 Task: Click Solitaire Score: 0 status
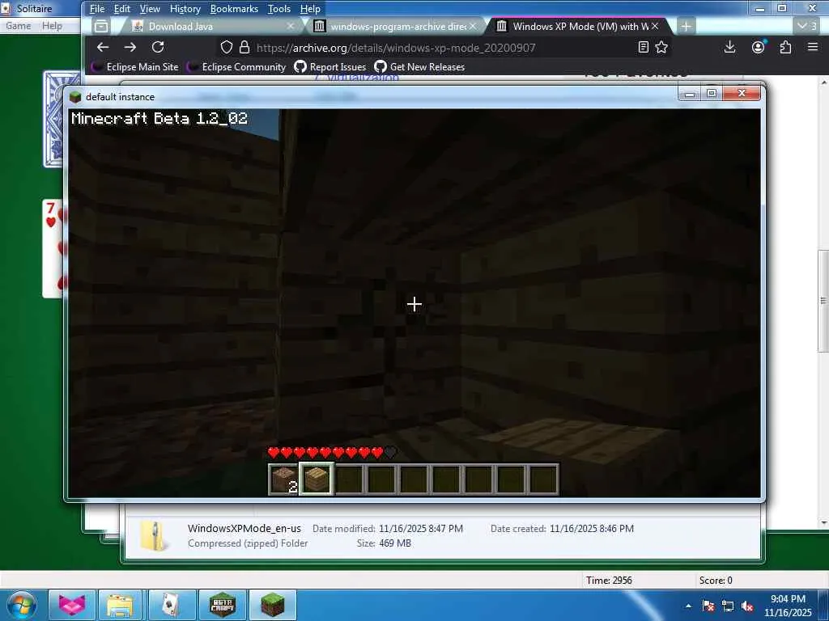(x=716, y=581)
